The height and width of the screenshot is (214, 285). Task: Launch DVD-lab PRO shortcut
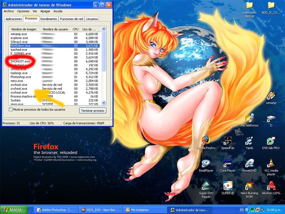click(271, 143)
